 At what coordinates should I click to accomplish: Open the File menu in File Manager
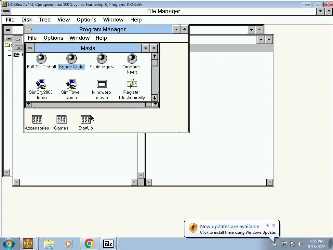coord(10,20)
